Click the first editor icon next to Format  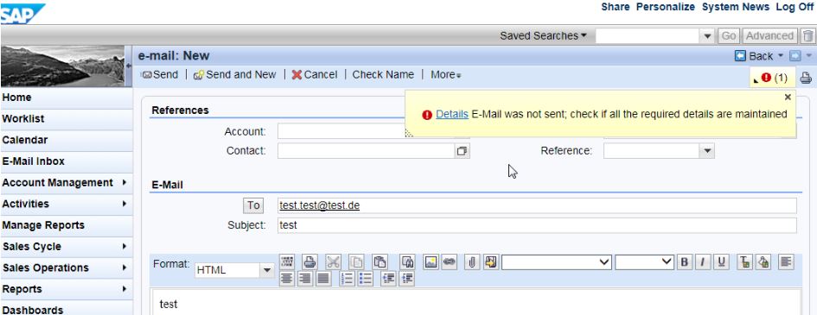coord(287,262)
